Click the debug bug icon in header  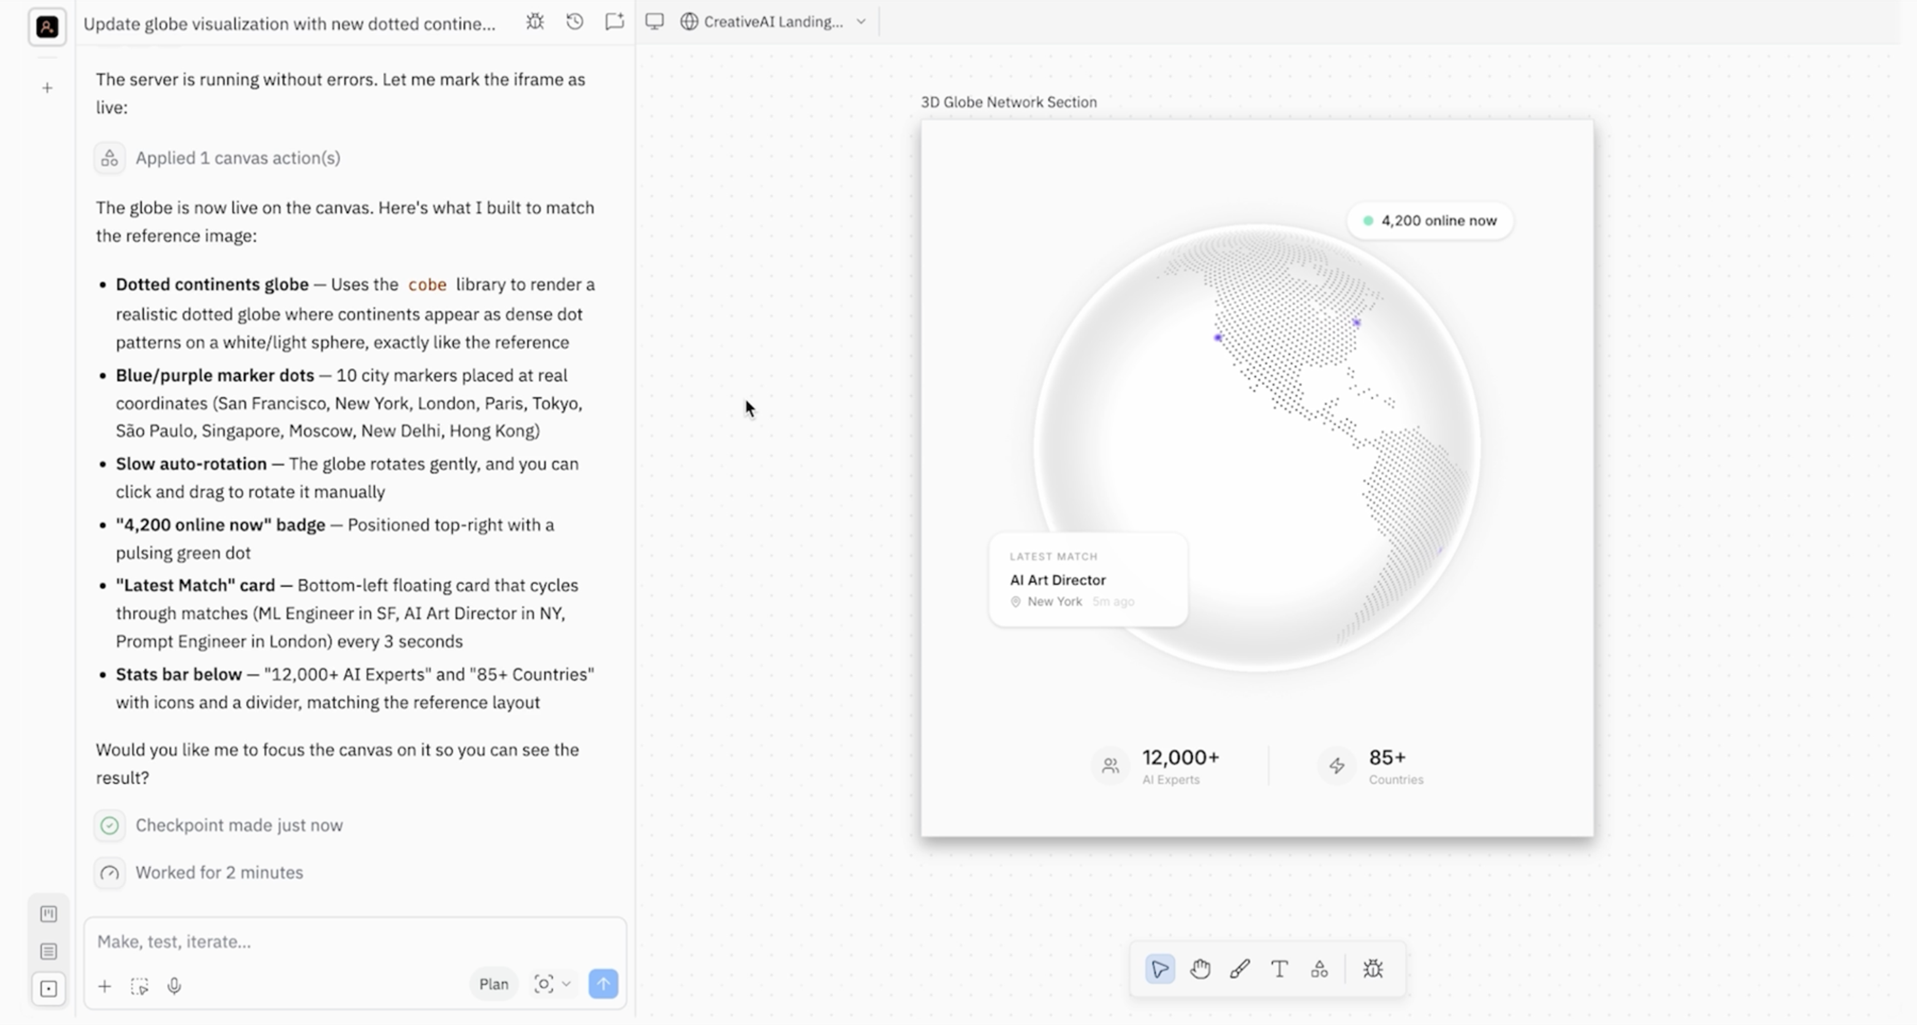click(534, 21)
